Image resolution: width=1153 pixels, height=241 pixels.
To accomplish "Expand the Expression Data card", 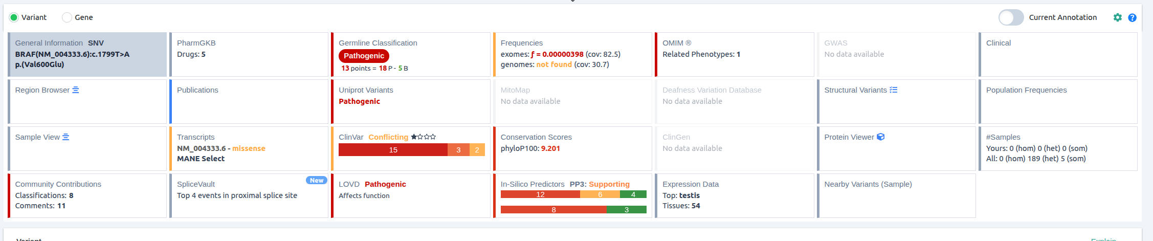I will pyautogui.click(x=734, y=195).
